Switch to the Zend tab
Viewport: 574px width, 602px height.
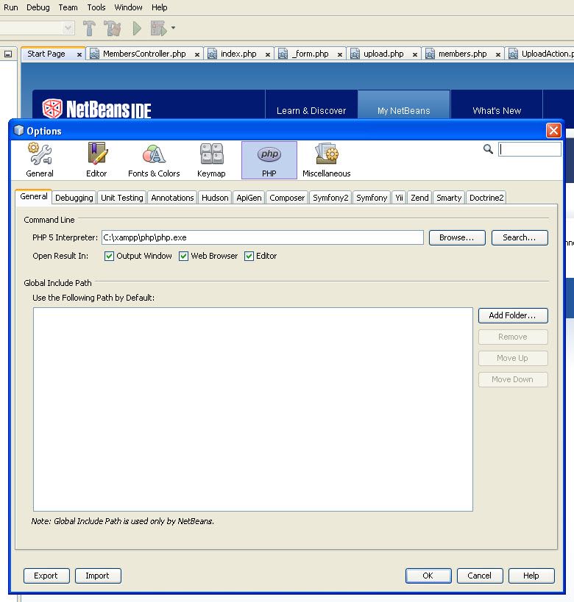point(419,198)
